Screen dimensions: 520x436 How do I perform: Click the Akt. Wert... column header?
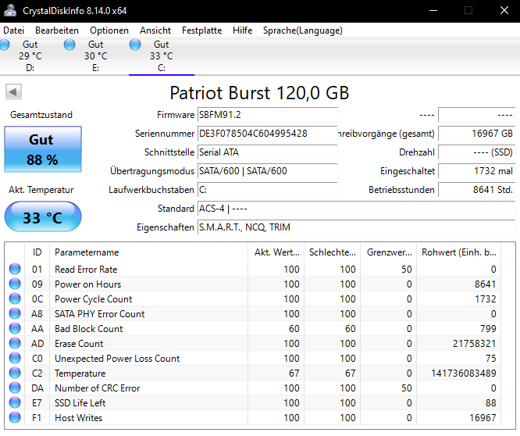pos(276,252)
